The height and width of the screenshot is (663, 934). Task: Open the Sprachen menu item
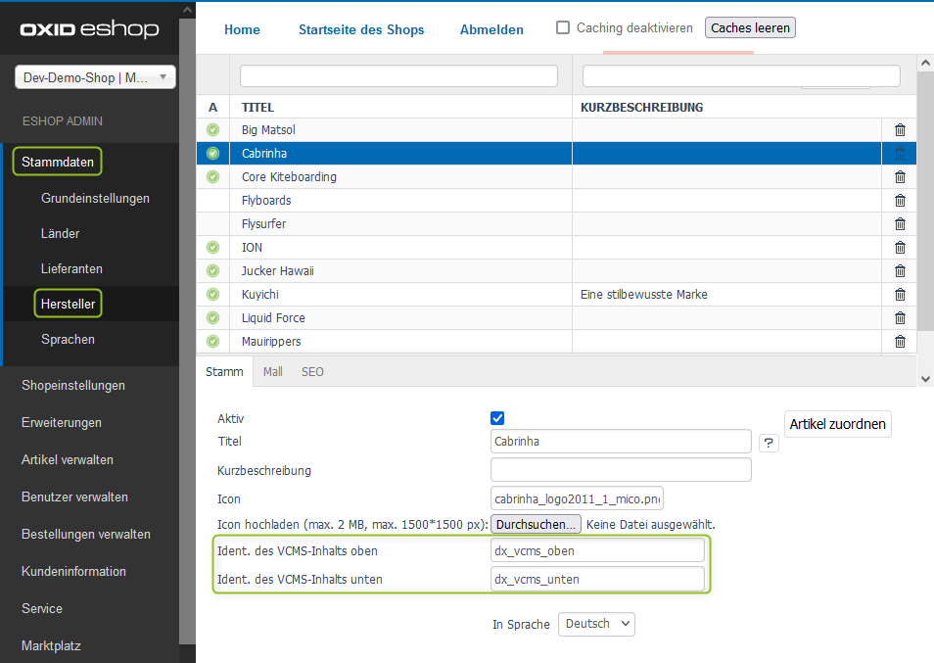pyautogui.click(x=68, y=339)
